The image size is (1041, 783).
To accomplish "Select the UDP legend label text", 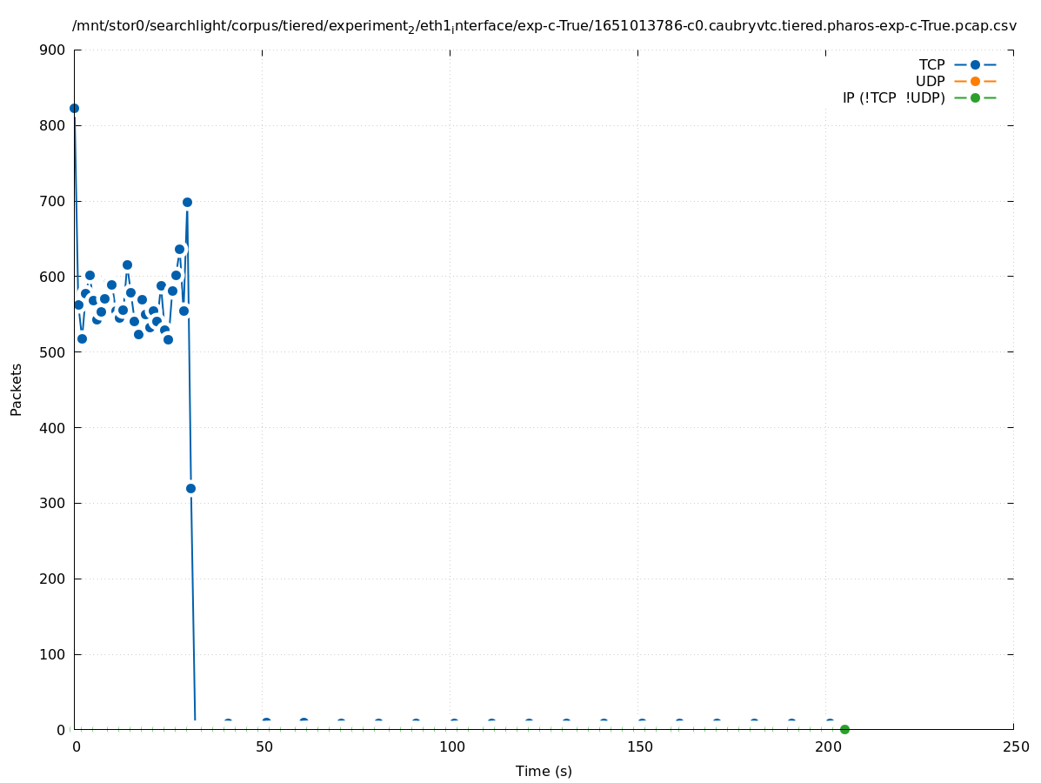I will (x=930, y=81).
